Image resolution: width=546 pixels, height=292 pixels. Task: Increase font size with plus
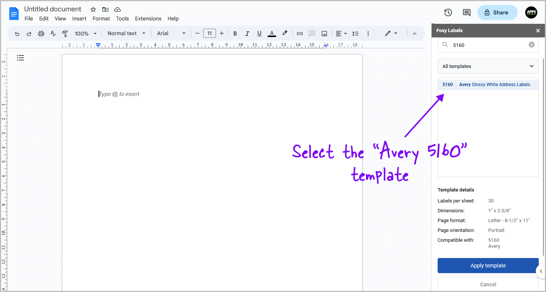click(222, 34)
